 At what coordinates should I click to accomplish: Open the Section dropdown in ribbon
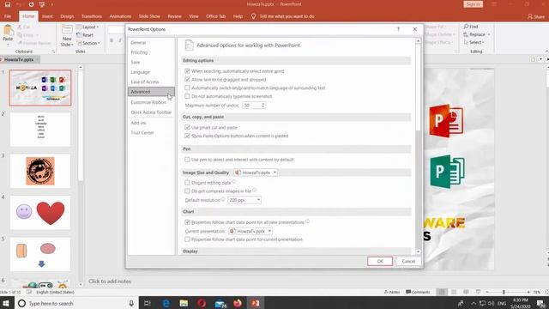point(88,43)
